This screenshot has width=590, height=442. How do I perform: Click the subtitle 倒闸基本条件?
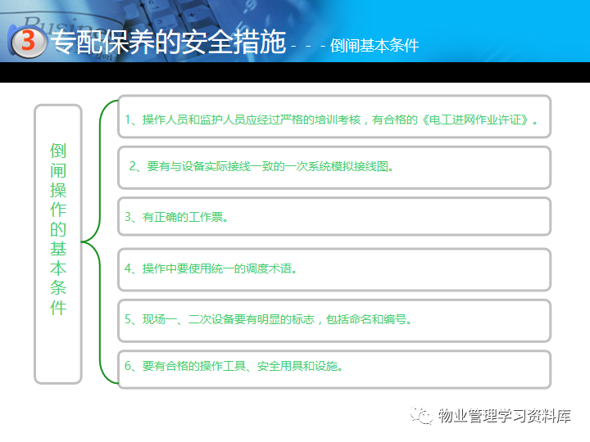point(374,46)
